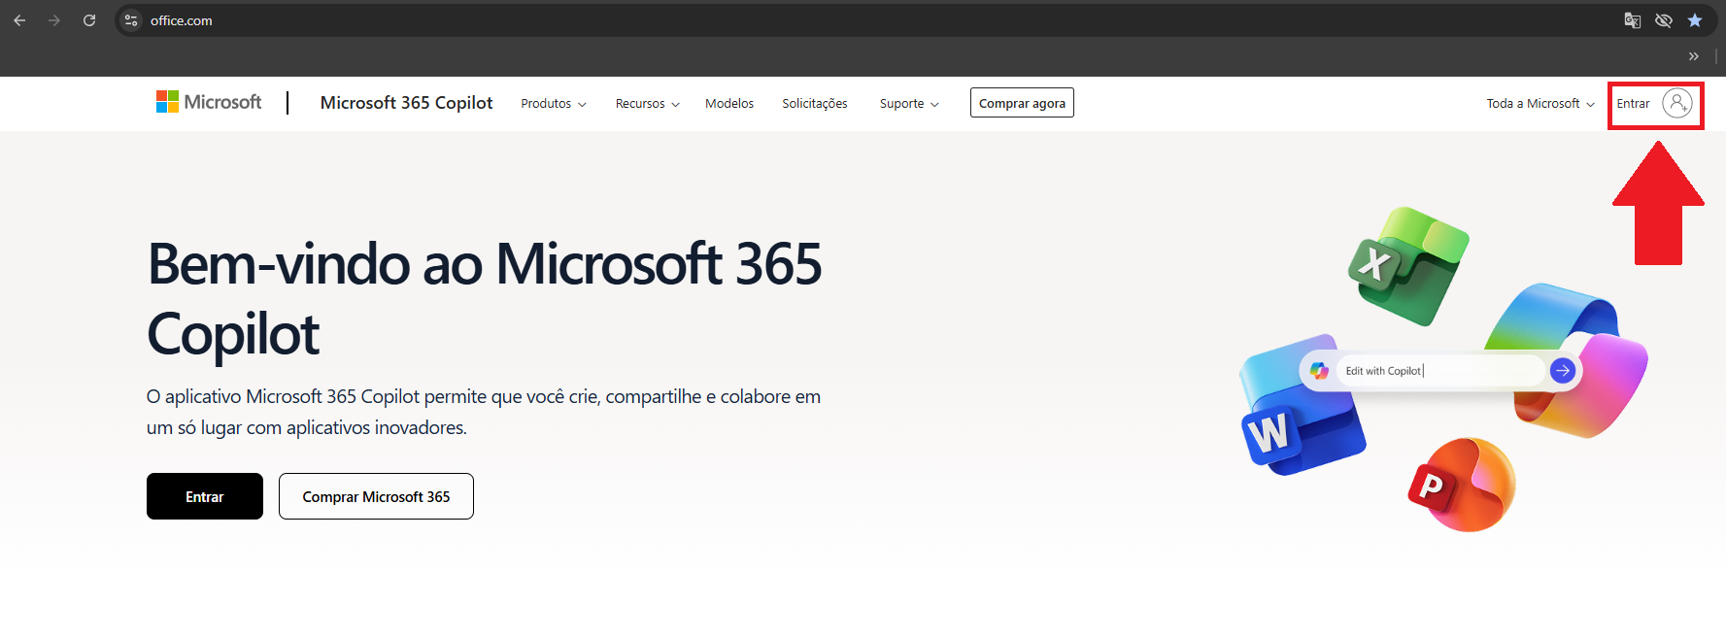
Task: Click the Comprar Microsoft 365 button
Action: coord(376,496)
